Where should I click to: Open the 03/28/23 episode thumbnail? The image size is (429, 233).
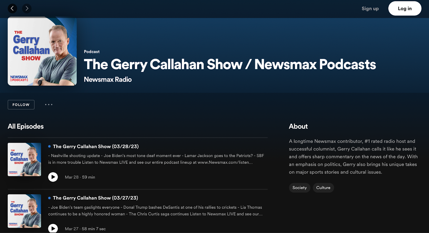click(x=24, y=159)
